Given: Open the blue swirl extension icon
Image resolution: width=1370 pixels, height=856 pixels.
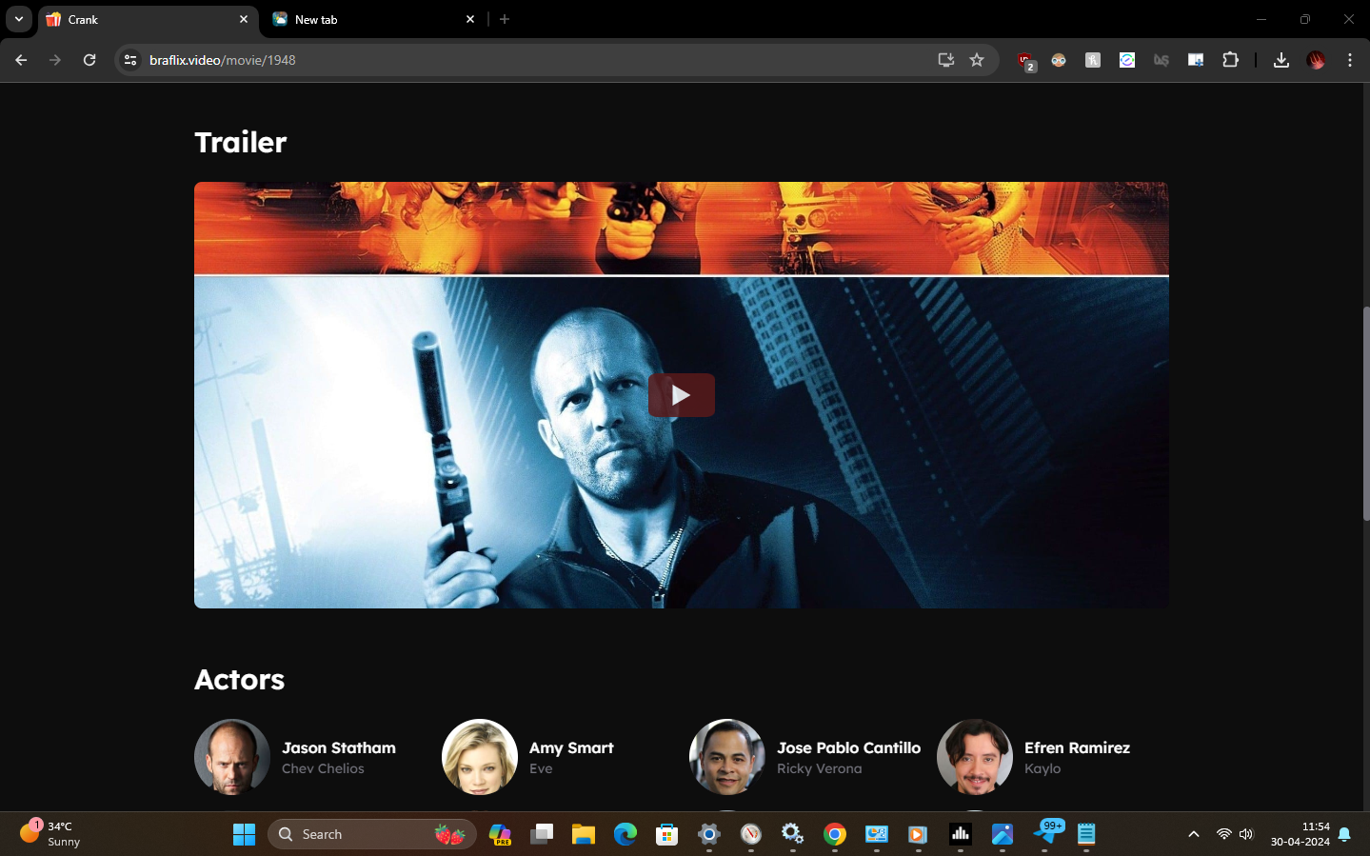Looking at the screenshot, I should click(x=1127, y=60).
